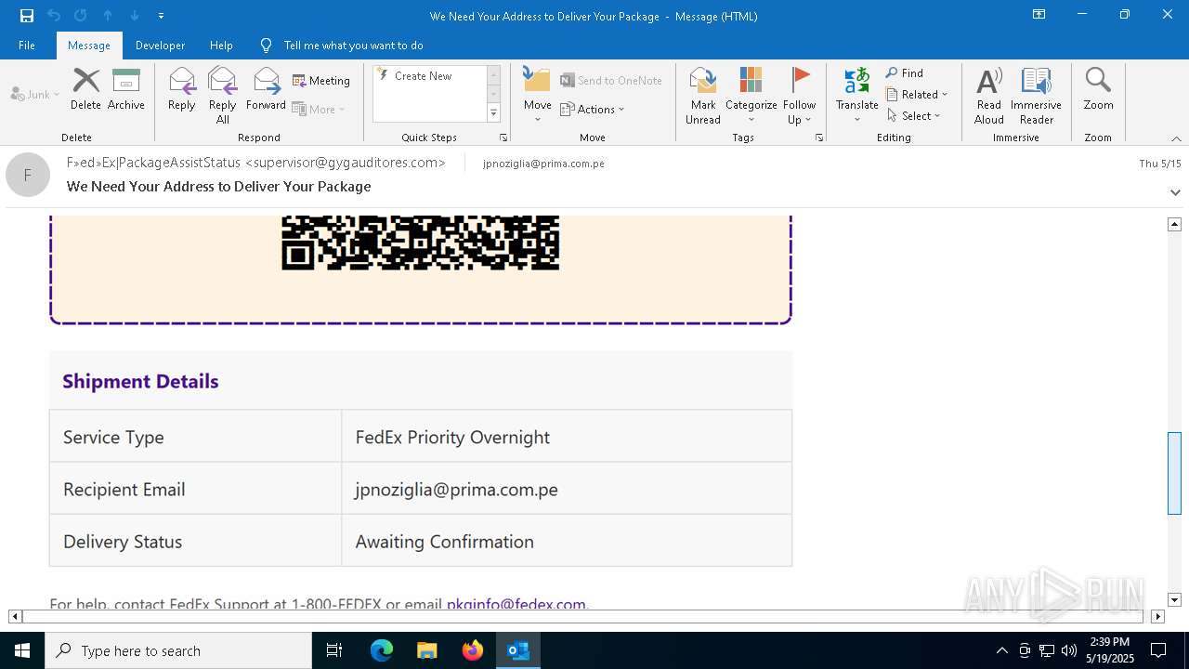
Task: Collapse the ribbon with the chevron
Action: [x=1176, y=138]
